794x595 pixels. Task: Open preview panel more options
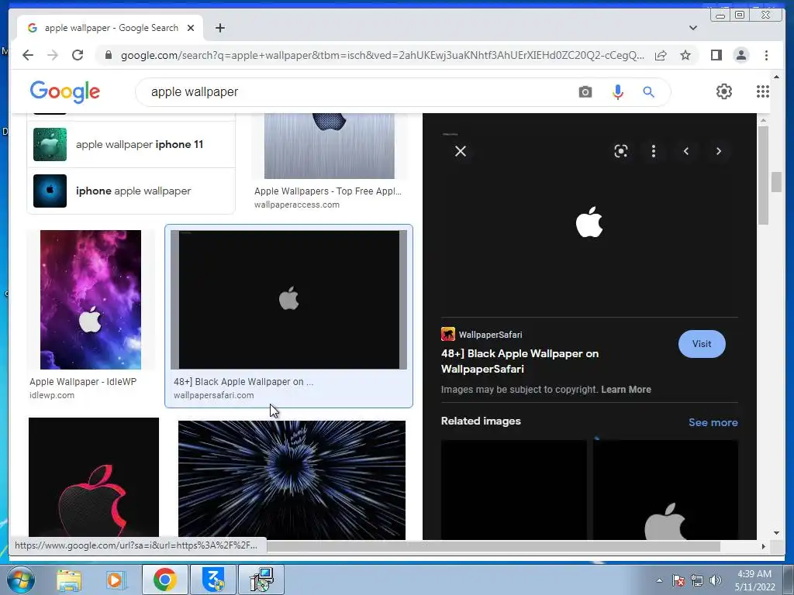coord(653,151)
